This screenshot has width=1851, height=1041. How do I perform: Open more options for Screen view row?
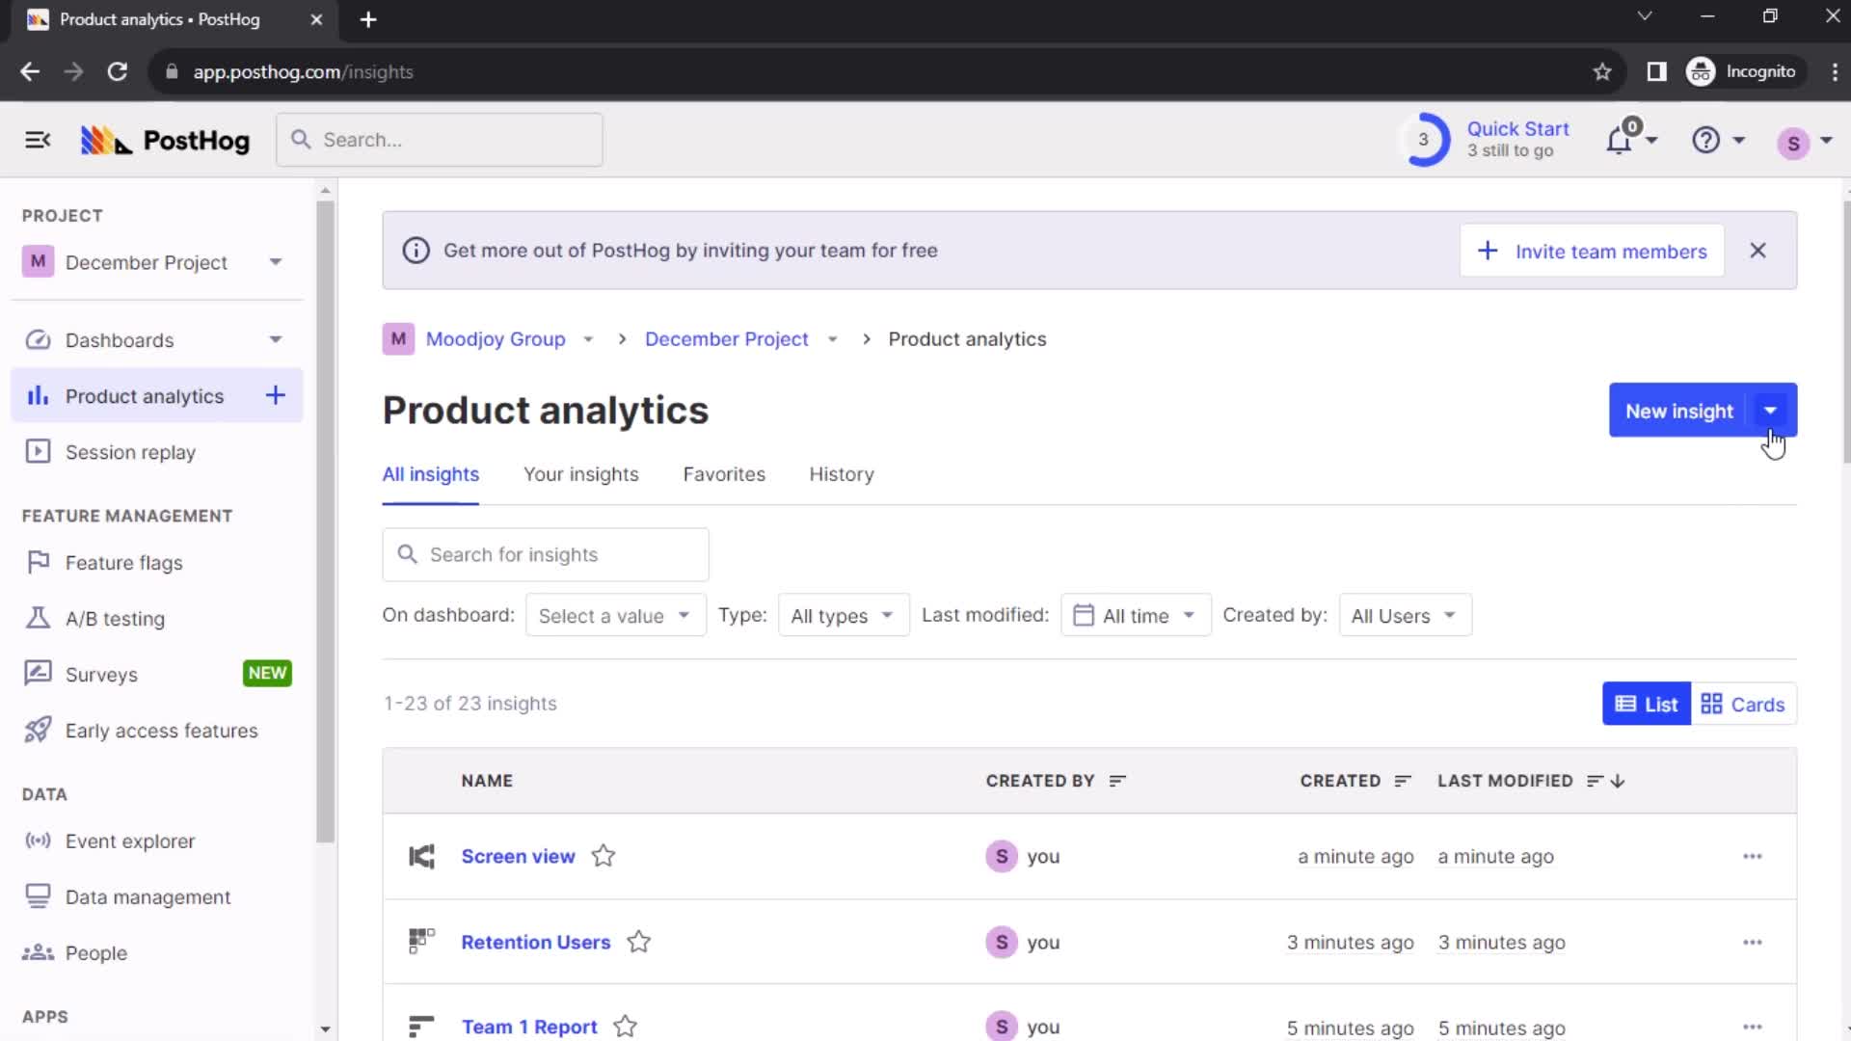pos(1753,856)
